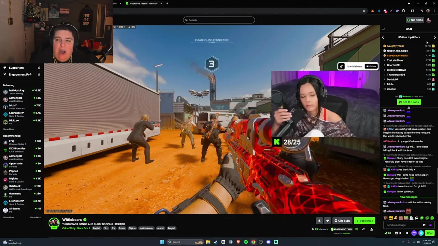Click the Gift 100 subs button

point(409,102)
